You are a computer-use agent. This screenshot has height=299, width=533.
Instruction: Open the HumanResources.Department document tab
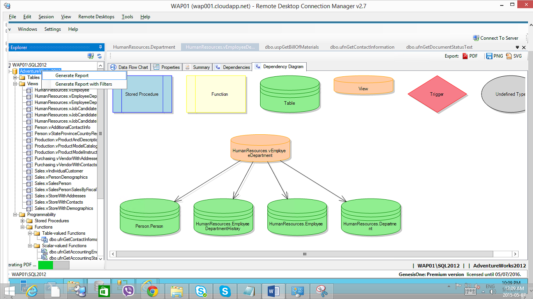144,47
